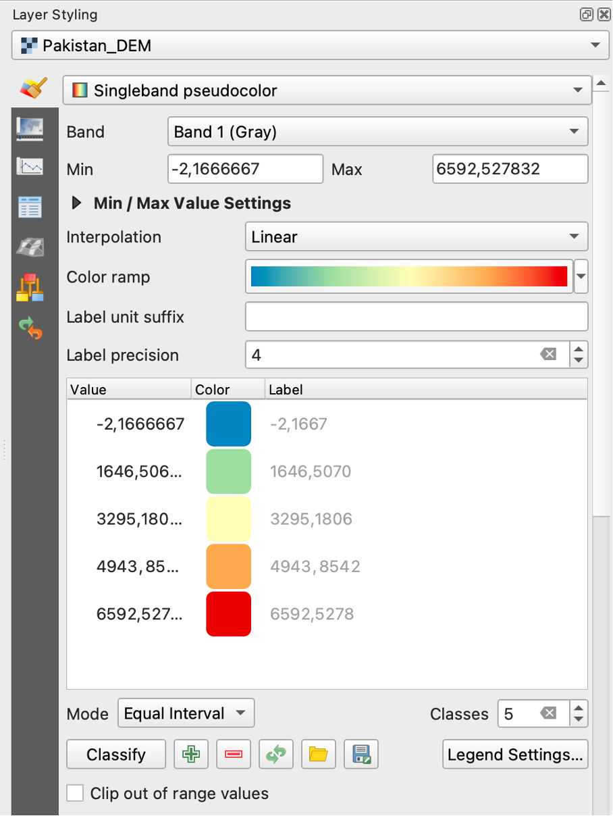Export color map with save icon
Screen dimensions: 613x816
[x=361, y=755]
